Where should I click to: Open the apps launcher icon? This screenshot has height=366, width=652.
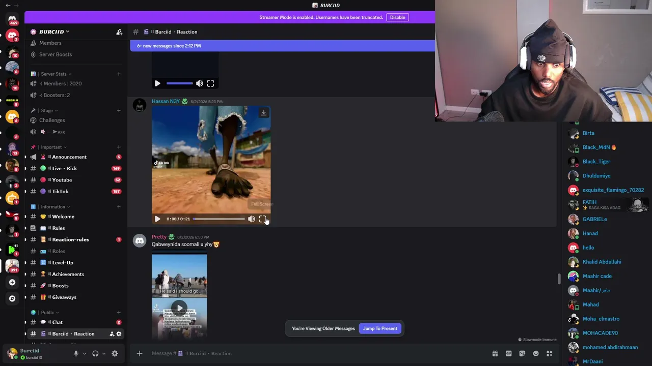coord(549,353)
